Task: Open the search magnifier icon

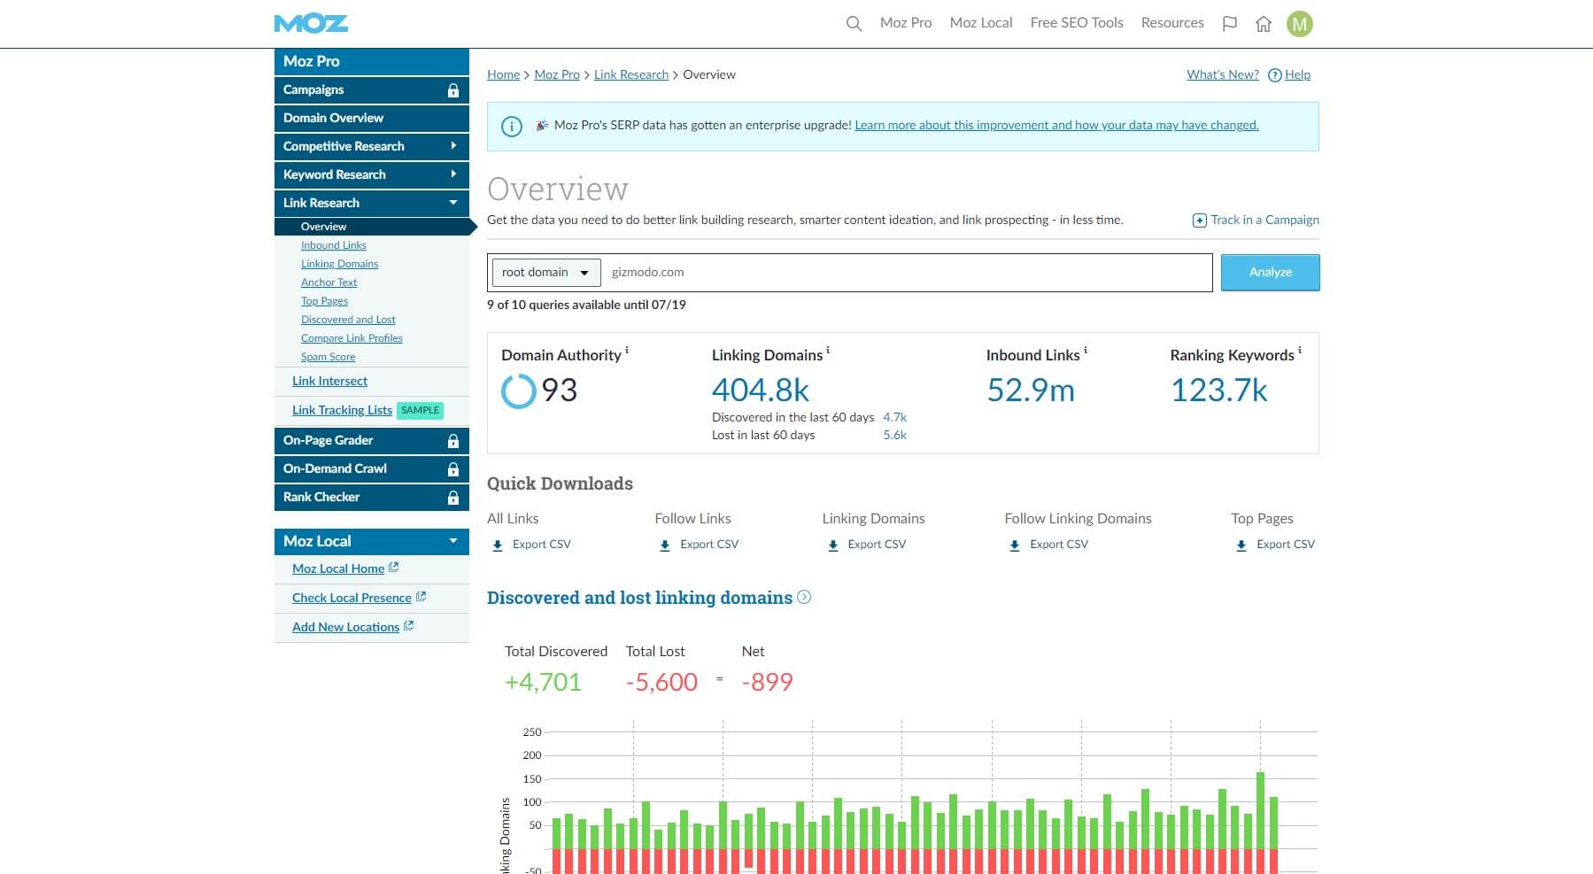Action: click(x=854, y=24)
